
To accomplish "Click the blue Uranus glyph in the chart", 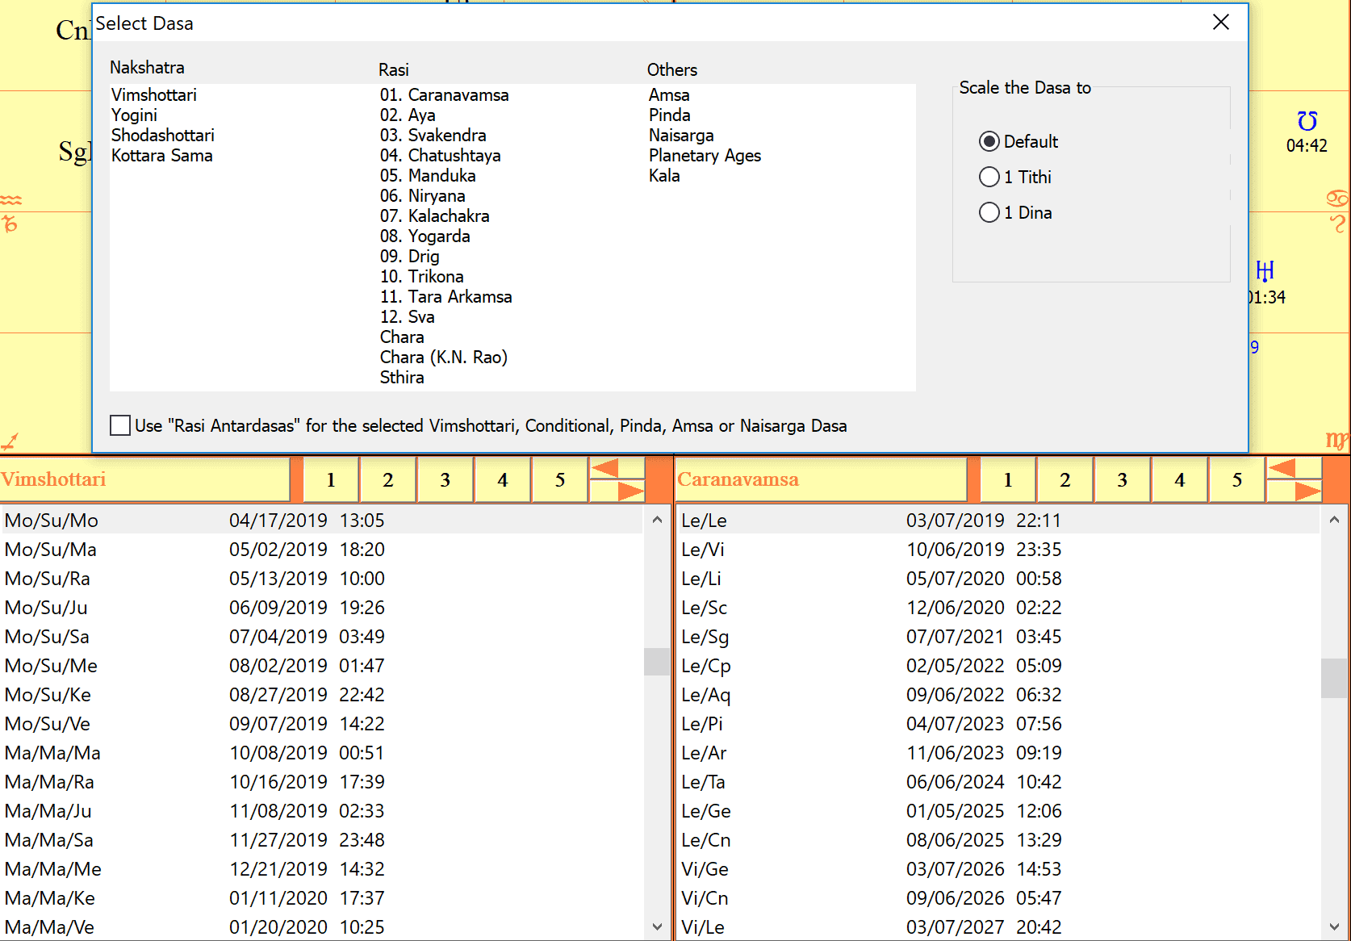I will [x=1265, y=270].
